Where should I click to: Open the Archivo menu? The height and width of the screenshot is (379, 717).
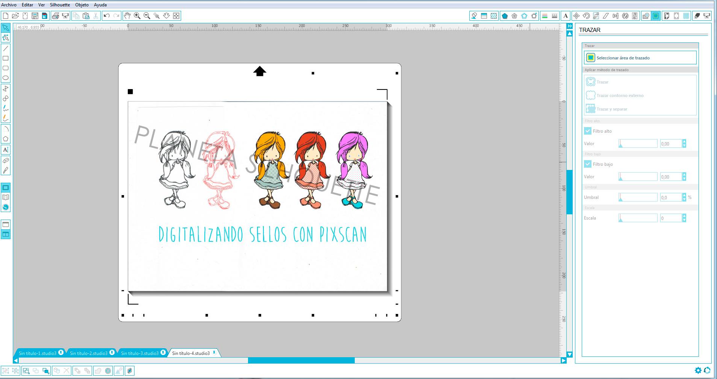9,5
